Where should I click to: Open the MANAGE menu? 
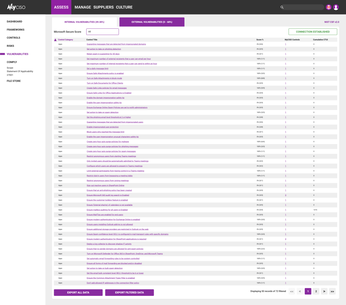[x=82, y=7]
